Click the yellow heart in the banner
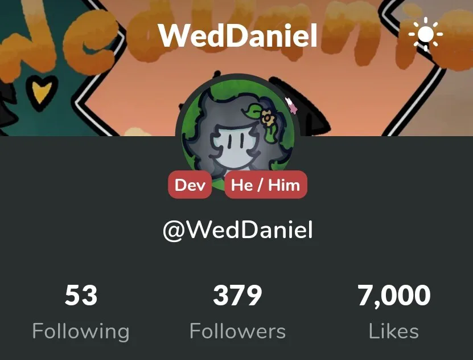Image resolution: width=473 pixels, height=360 pixels. pyautogui.click(x=42, y=92)
